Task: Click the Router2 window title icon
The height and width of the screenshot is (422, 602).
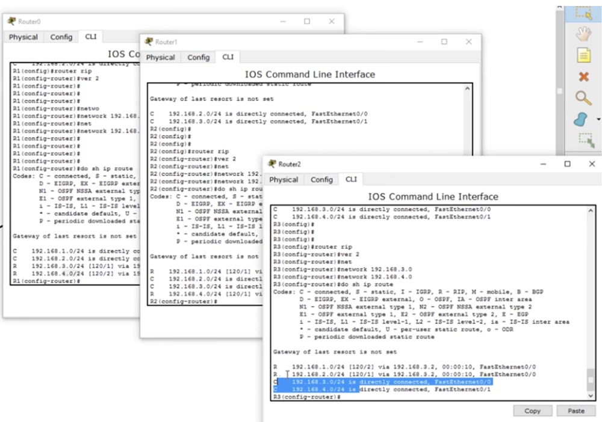Action: [272, 164]
